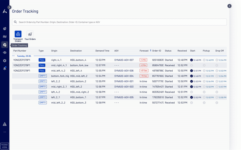Image resolution: width=241 pixels, height=150 pixels.
Task: Click the app logo in sidebar
Action: 5,11
